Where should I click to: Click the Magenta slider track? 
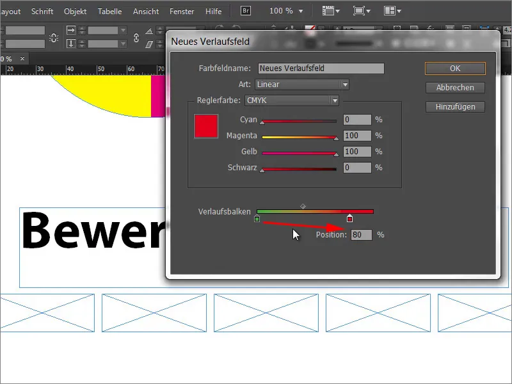pyautogui.click(x=299, y=137)
